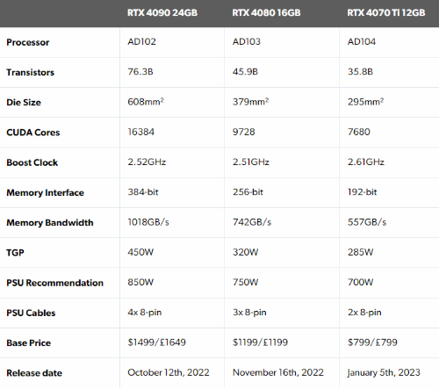Click the 2.61GHz boost clock cell
The height and width of the screenshot is (389, 439).
click(x=366, y=162)
